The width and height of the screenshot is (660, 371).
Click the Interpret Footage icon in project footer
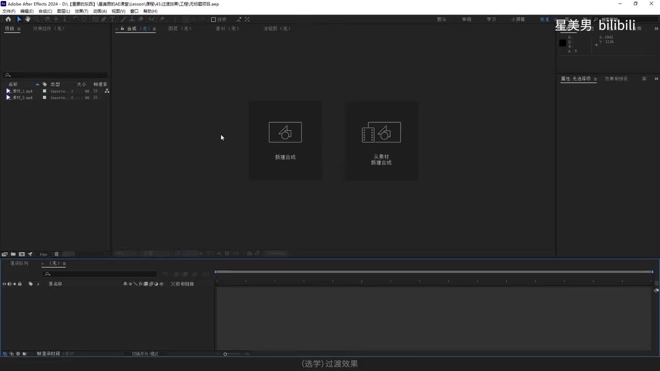5,254
